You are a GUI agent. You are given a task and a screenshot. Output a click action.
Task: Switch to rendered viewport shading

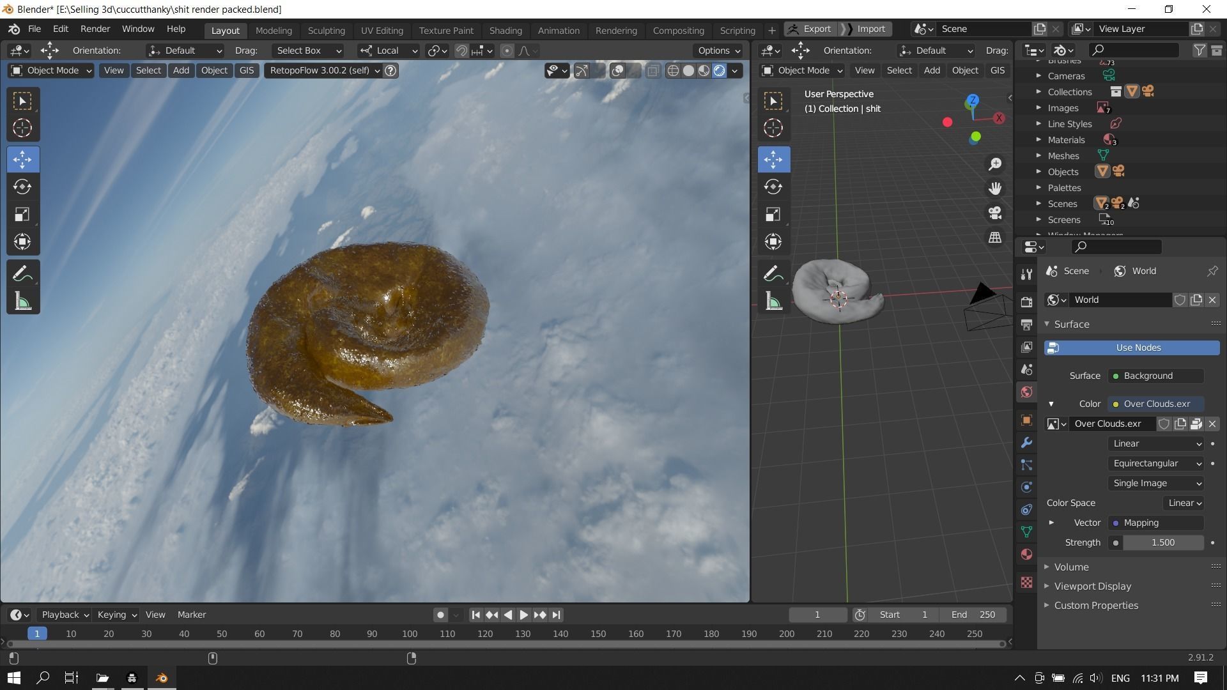click(719, 70)
